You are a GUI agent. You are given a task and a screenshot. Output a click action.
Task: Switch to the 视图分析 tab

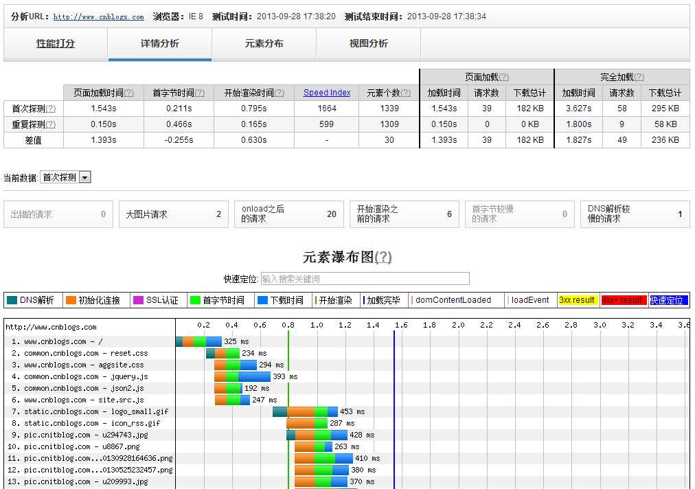pos(368,43)
